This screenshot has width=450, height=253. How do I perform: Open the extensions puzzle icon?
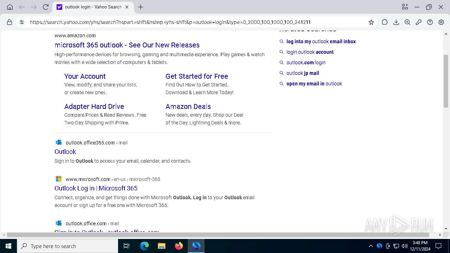[x=385, y=22]
